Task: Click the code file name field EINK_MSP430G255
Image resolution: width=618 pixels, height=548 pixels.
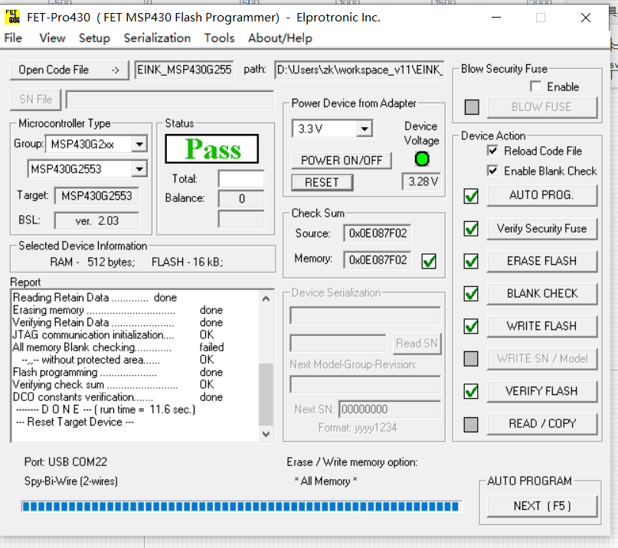Action: [184, 70]
